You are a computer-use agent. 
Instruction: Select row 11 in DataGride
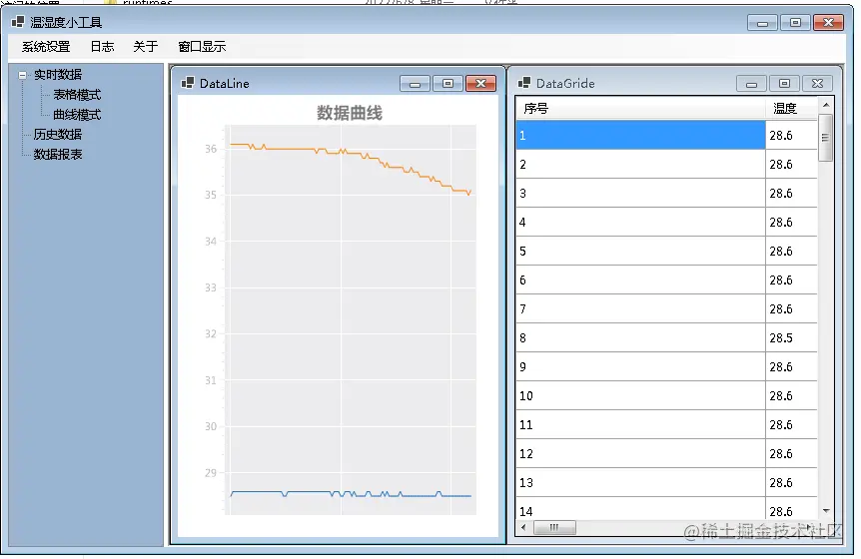pyautogui.click(x=666, y=424)
